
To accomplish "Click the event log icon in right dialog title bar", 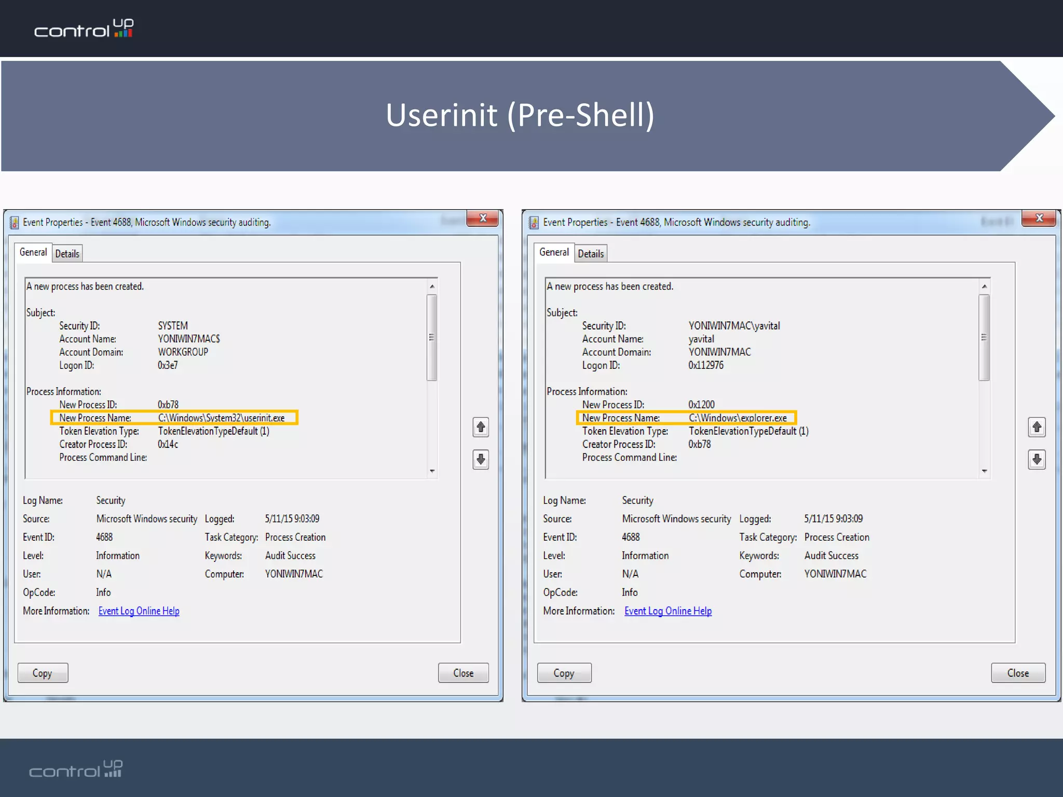I will 534,223.
